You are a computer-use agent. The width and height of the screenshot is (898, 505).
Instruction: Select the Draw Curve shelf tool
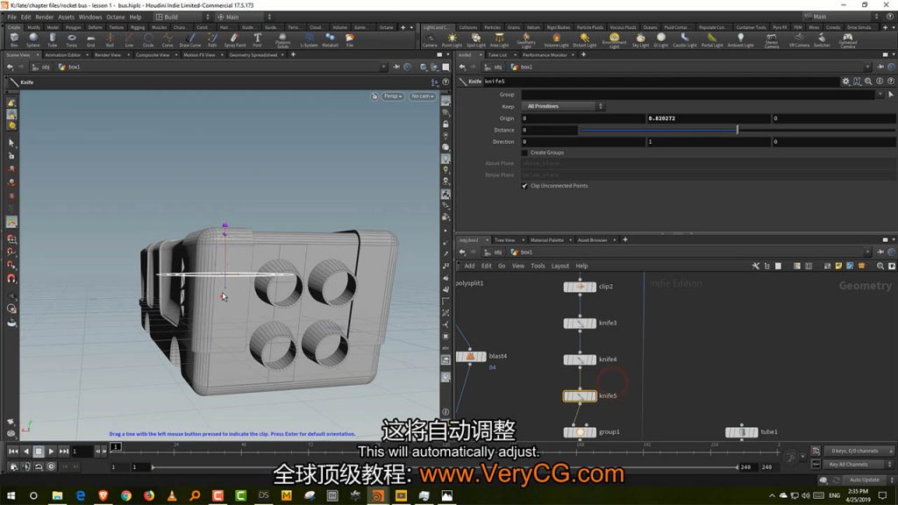click(190, 39)
